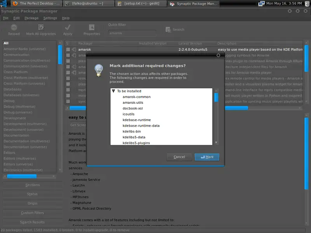This screenshot has width=311, height=233.
Task: Toggle checkbox for 'for Amarok media player' row
Action: click(68, 73)
